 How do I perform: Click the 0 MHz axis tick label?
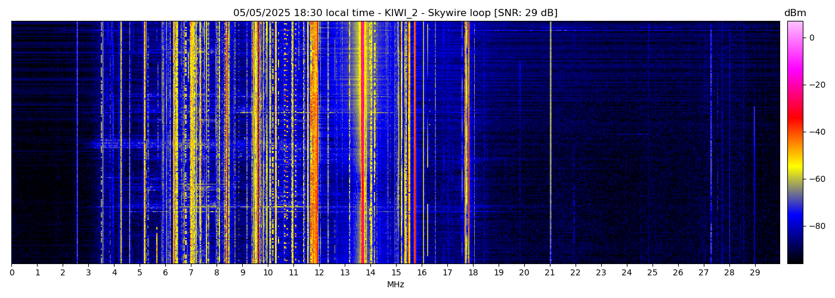coord(12,272)
